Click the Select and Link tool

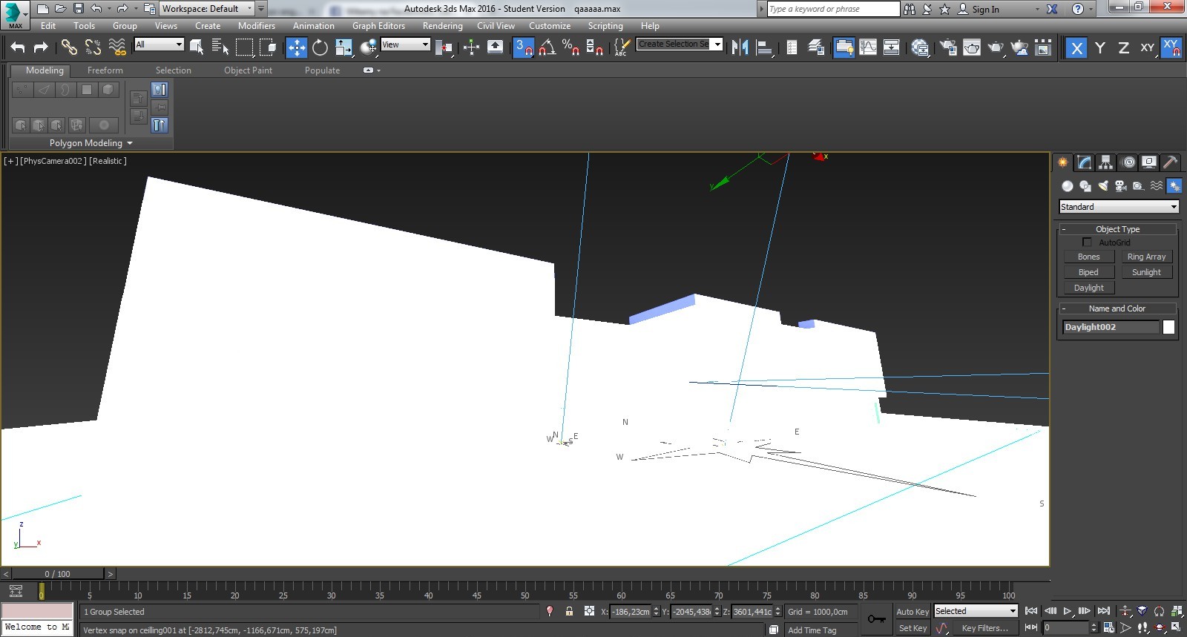[69, 47]
